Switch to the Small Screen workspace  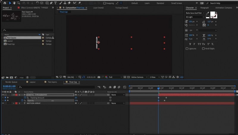click(x=176, y=3)
